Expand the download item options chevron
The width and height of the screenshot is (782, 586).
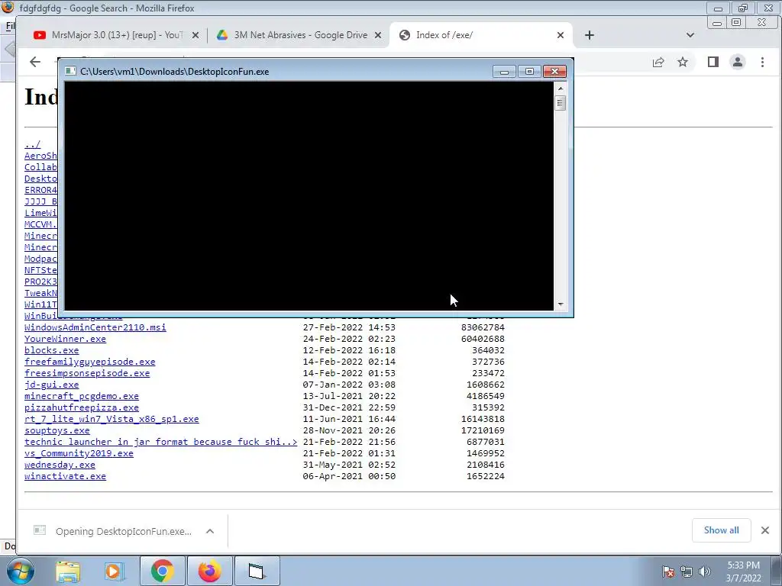tap(210, 531)
